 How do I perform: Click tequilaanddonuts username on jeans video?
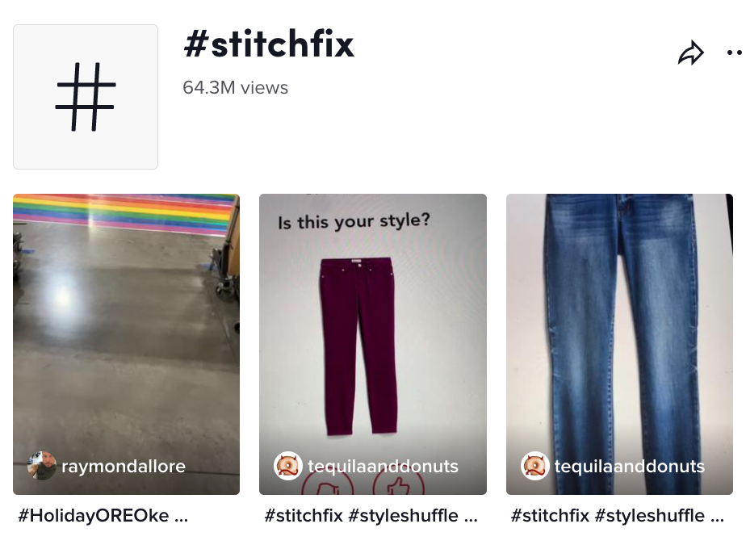(x=629, y=466)
